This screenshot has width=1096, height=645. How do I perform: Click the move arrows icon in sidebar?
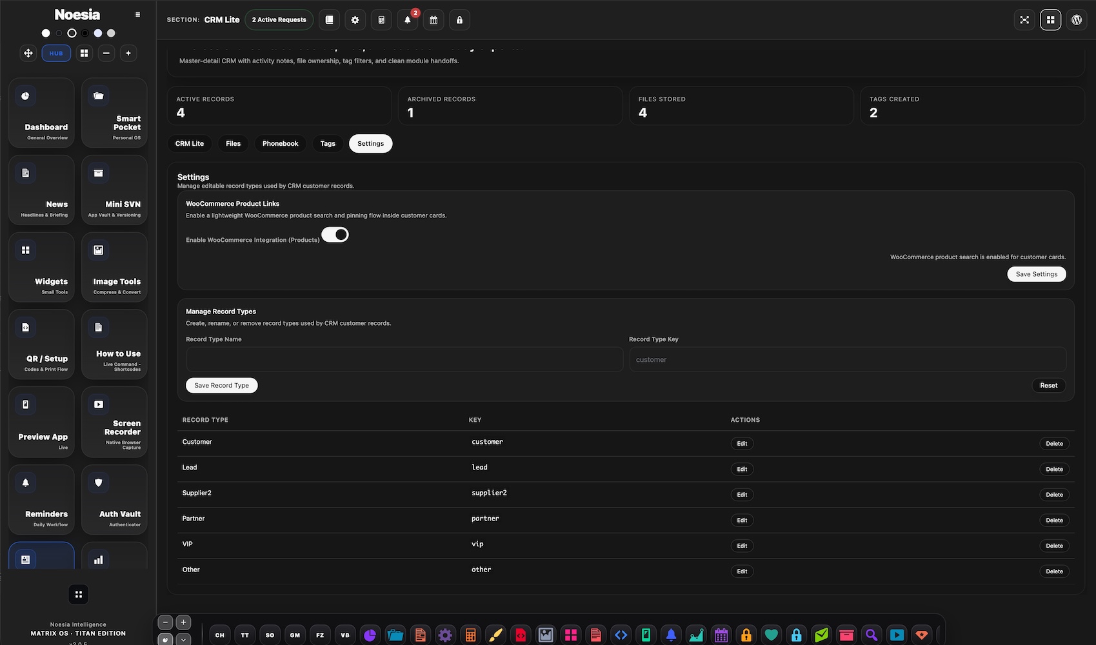(x=28, y=54)
